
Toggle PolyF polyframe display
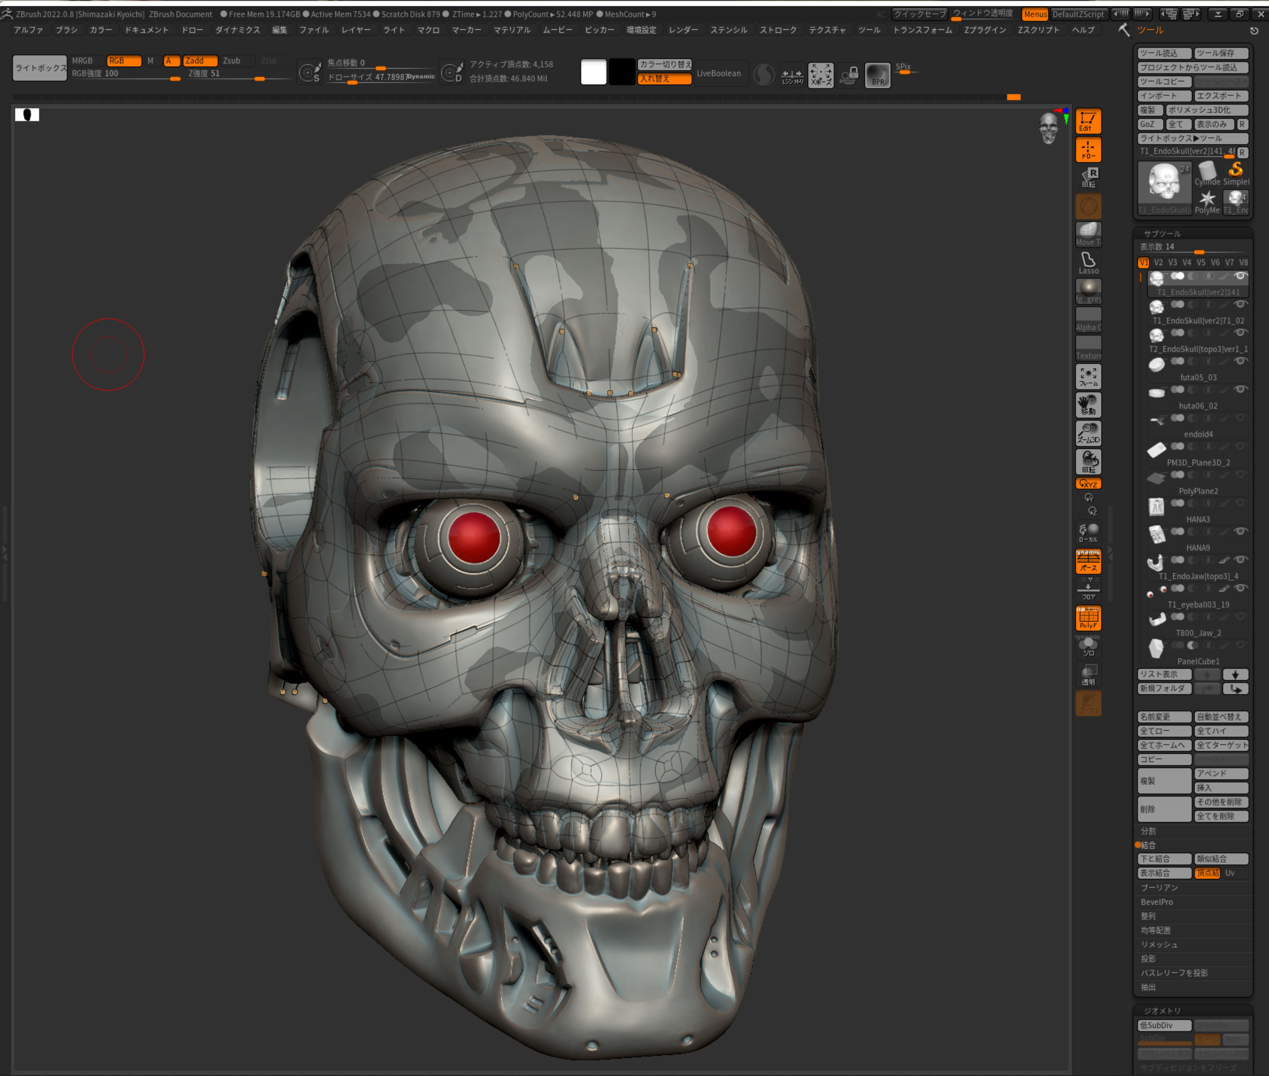[x=1088, y=618]
